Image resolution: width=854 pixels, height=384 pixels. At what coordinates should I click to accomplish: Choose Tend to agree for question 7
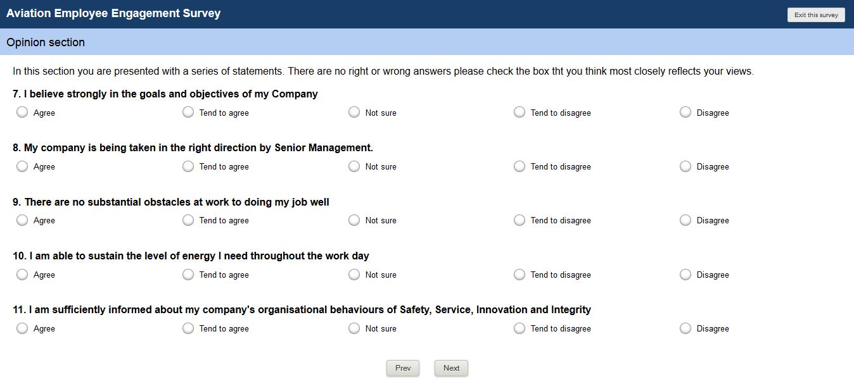coord(188,112)
